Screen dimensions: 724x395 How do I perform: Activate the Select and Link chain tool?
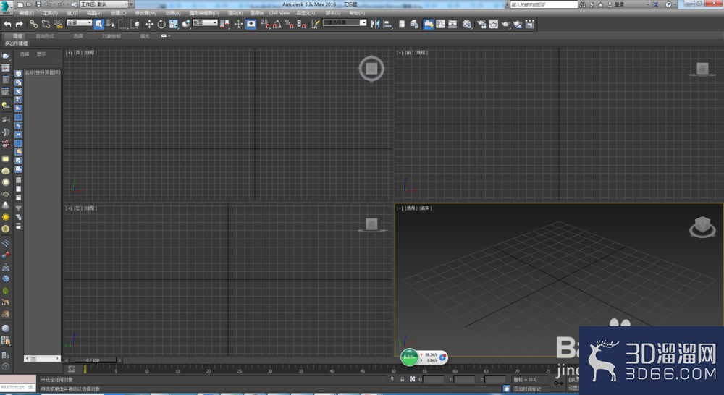pos(34,24)
